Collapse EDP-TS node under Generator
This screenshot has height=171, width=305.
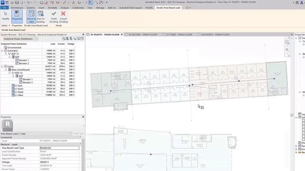(6, 54)
